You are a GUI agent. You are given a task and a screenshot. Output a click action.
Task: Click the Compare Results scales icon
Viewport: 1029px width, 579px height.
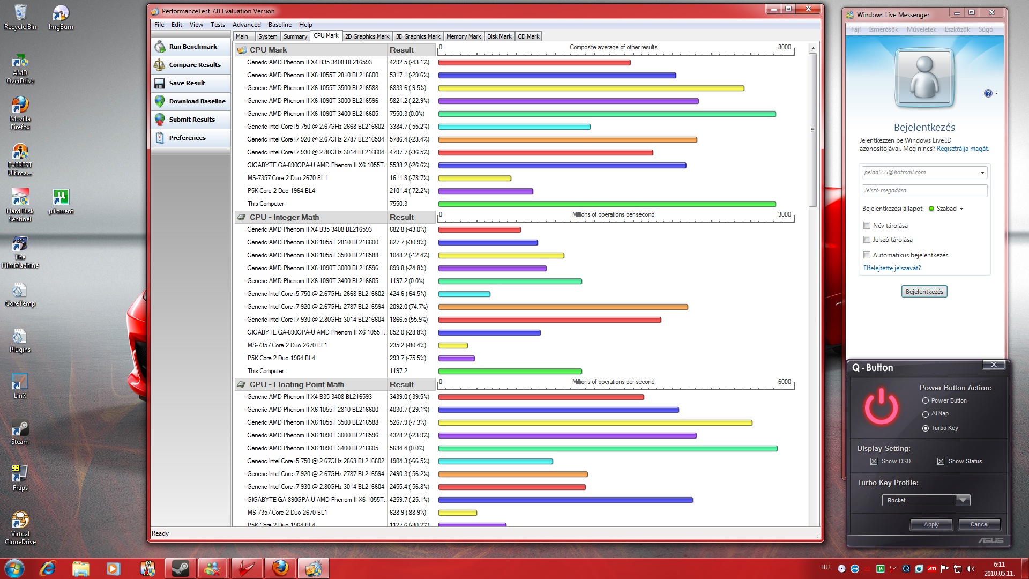(160, 65)
